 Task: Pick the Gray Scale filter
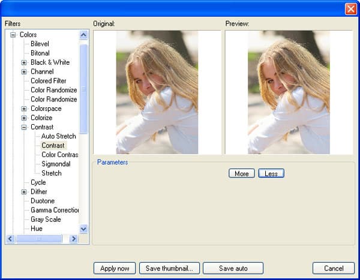click(46, 219)
